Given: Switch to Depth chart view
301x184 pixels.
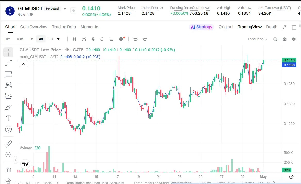Looking at the screenshot, I should 272,27.
